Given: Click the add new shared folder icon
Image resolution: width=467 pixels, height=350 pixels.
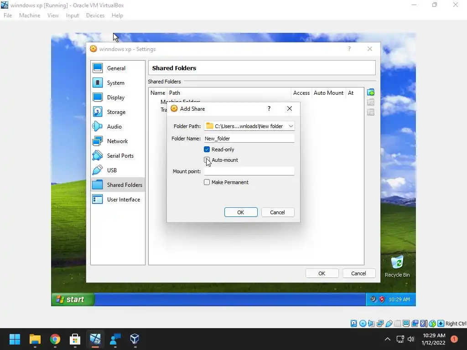Looking at the screenshot, I should [370, 92].
